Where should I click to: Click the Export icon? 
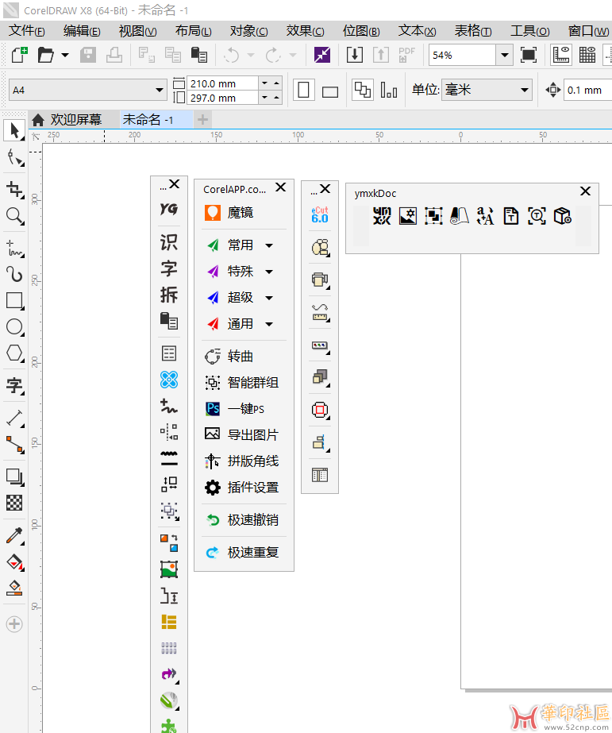click(381, 55)
